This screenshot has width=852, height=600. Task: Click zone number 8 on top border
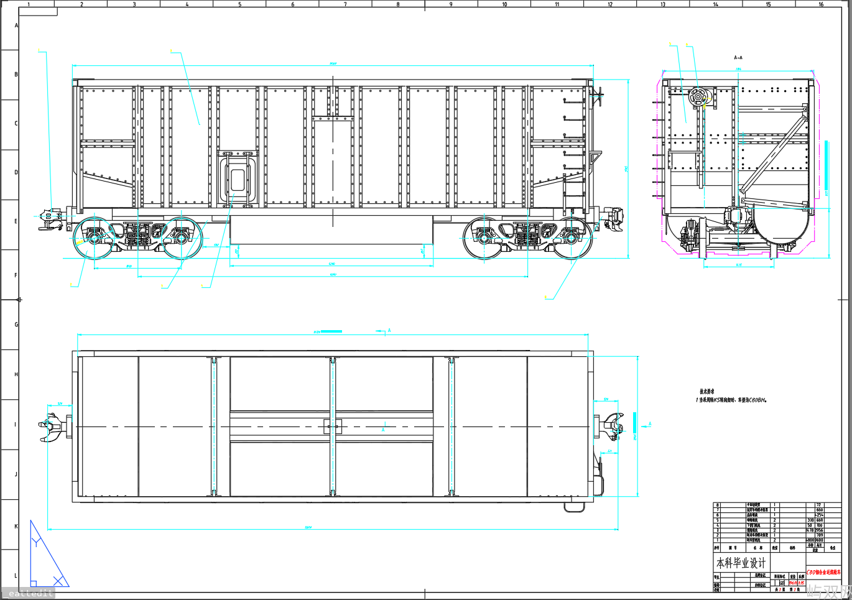(x=399, y=4)
